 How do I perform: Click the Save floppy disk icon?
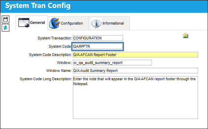tap(6, 19)
